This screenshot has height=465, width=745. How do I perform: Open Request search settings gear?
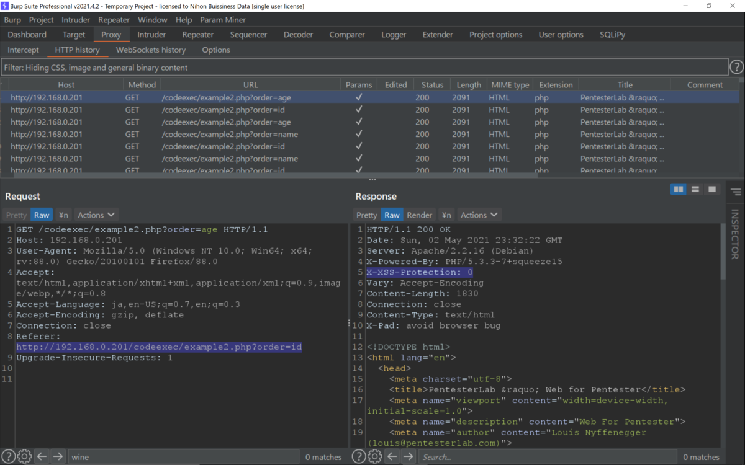pos(24,456)
